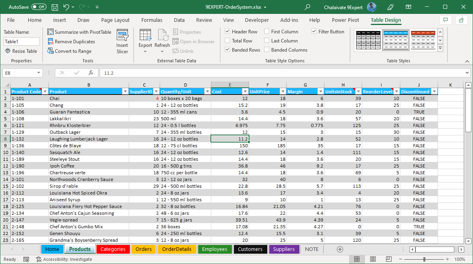This screenshot has height=264, width=473.
Task: Click inside the Table Name field
Action: pyautogui.click(x=21, y=41)
